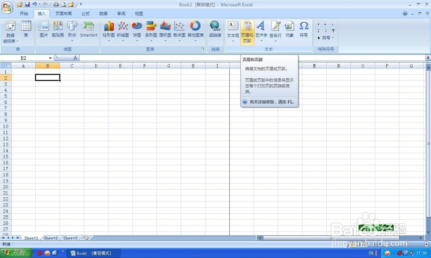This screenshot has width=431, height=258.
Task: Click the horizontal scrollbar left arrow
Action: [260, 238]
